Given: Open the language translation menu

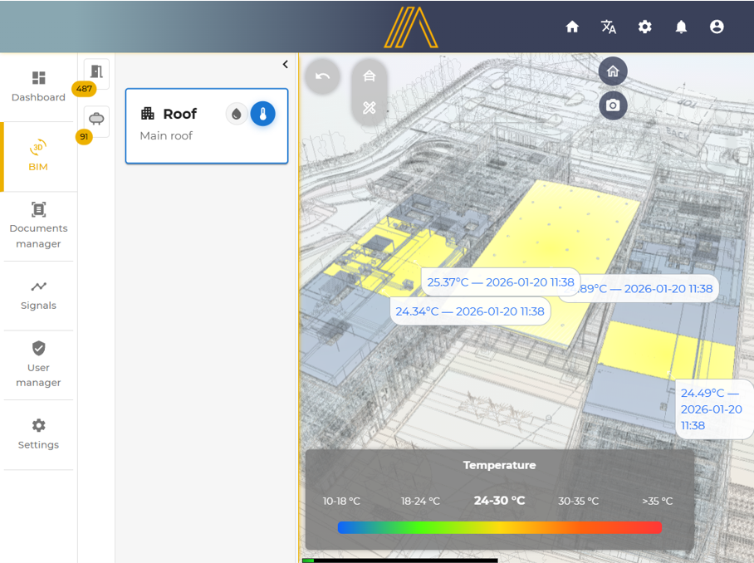Looking at the screenshot, I should click(x=609, y=27).
